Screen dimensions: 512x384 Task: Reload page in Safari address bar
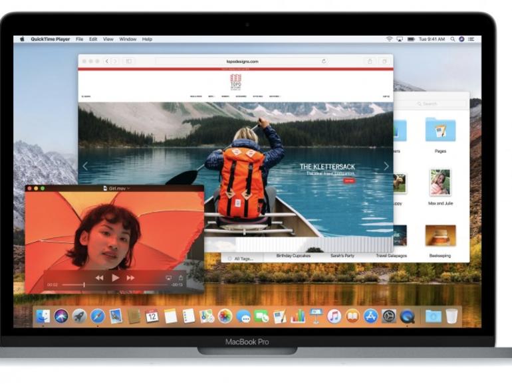point(324,61)
